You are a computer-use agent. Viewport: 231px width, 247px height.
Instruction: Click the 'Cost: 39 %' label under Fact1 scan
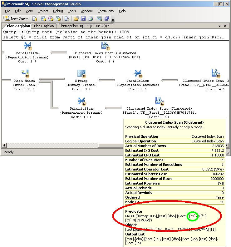click(159, 117)
